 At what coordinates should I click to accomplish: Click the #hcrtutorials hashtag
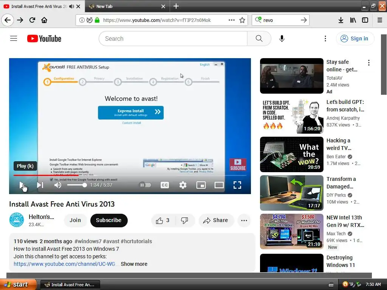(136, 241)
